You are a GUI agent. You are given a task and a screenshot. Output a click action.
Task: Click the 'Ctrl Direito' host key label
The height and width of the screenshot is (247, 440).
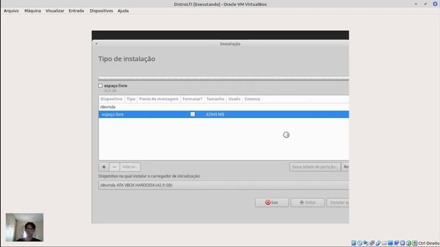tap(429, 243)
